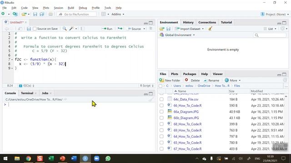Open the Global Environment dropdown
This screenshot has width=291, height=163.
pos(177,35)
